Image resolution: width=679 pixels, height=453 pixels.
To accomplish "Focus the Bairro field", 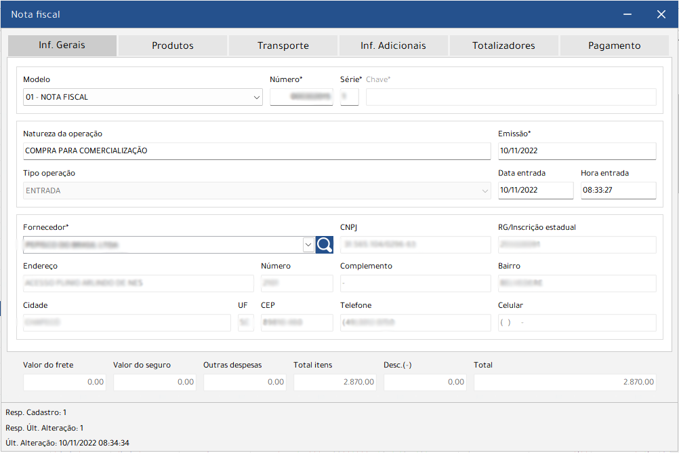I will 577,283.
